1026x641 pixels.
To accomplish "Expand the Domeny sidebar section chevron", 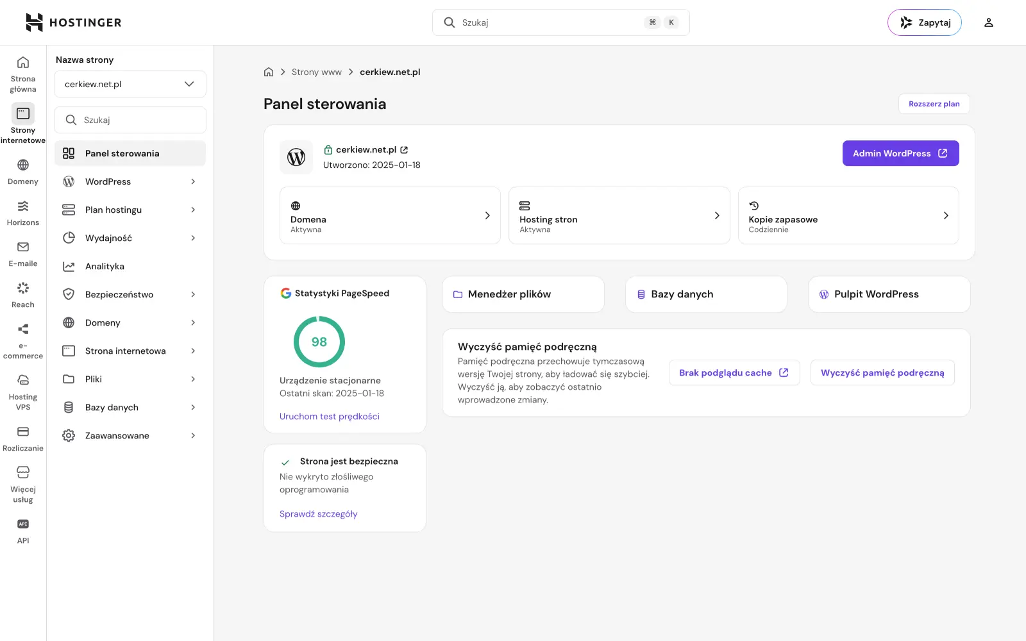I will click(193, 322).
